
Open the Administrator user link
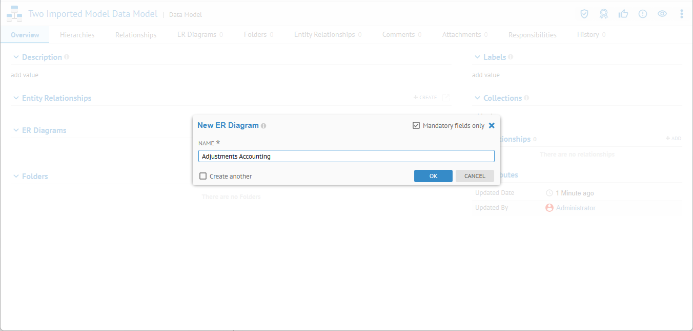tap(576, 208)
